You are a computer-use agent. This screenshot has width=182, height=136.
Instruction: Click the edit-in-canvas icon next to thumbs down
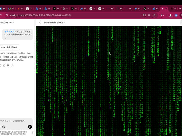pyautogui.click(x=12, y=65)
